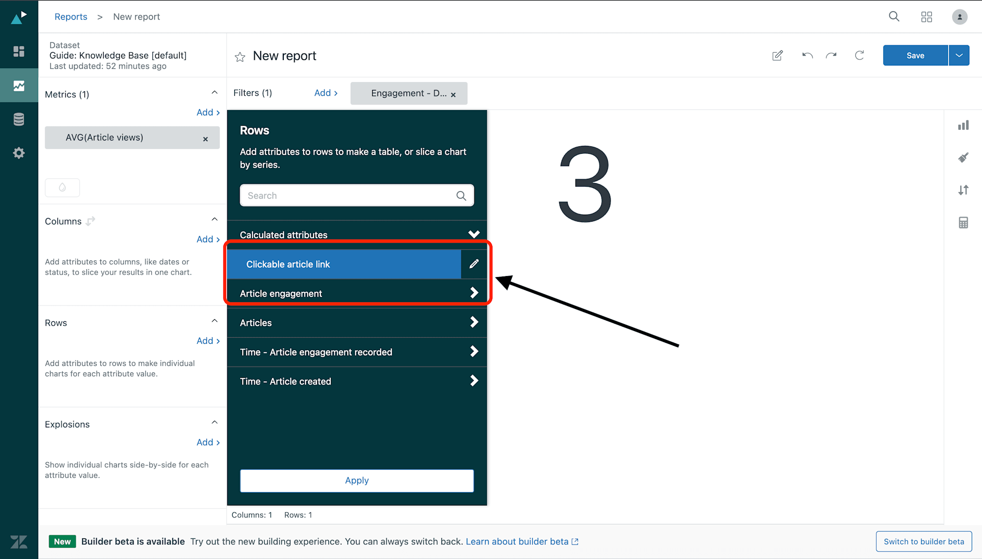Viewport: 982px width, 559px height.
Task: Click the search magnifier icon in header
Action: pos(894,16)
